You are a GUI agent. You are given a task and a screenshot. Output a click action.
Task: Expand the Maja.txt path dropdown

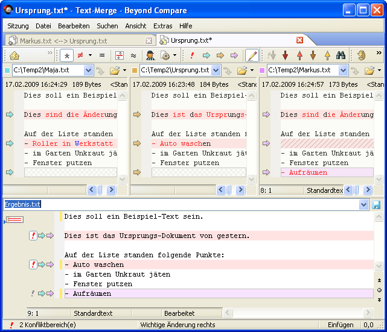(x=88, y=70)
